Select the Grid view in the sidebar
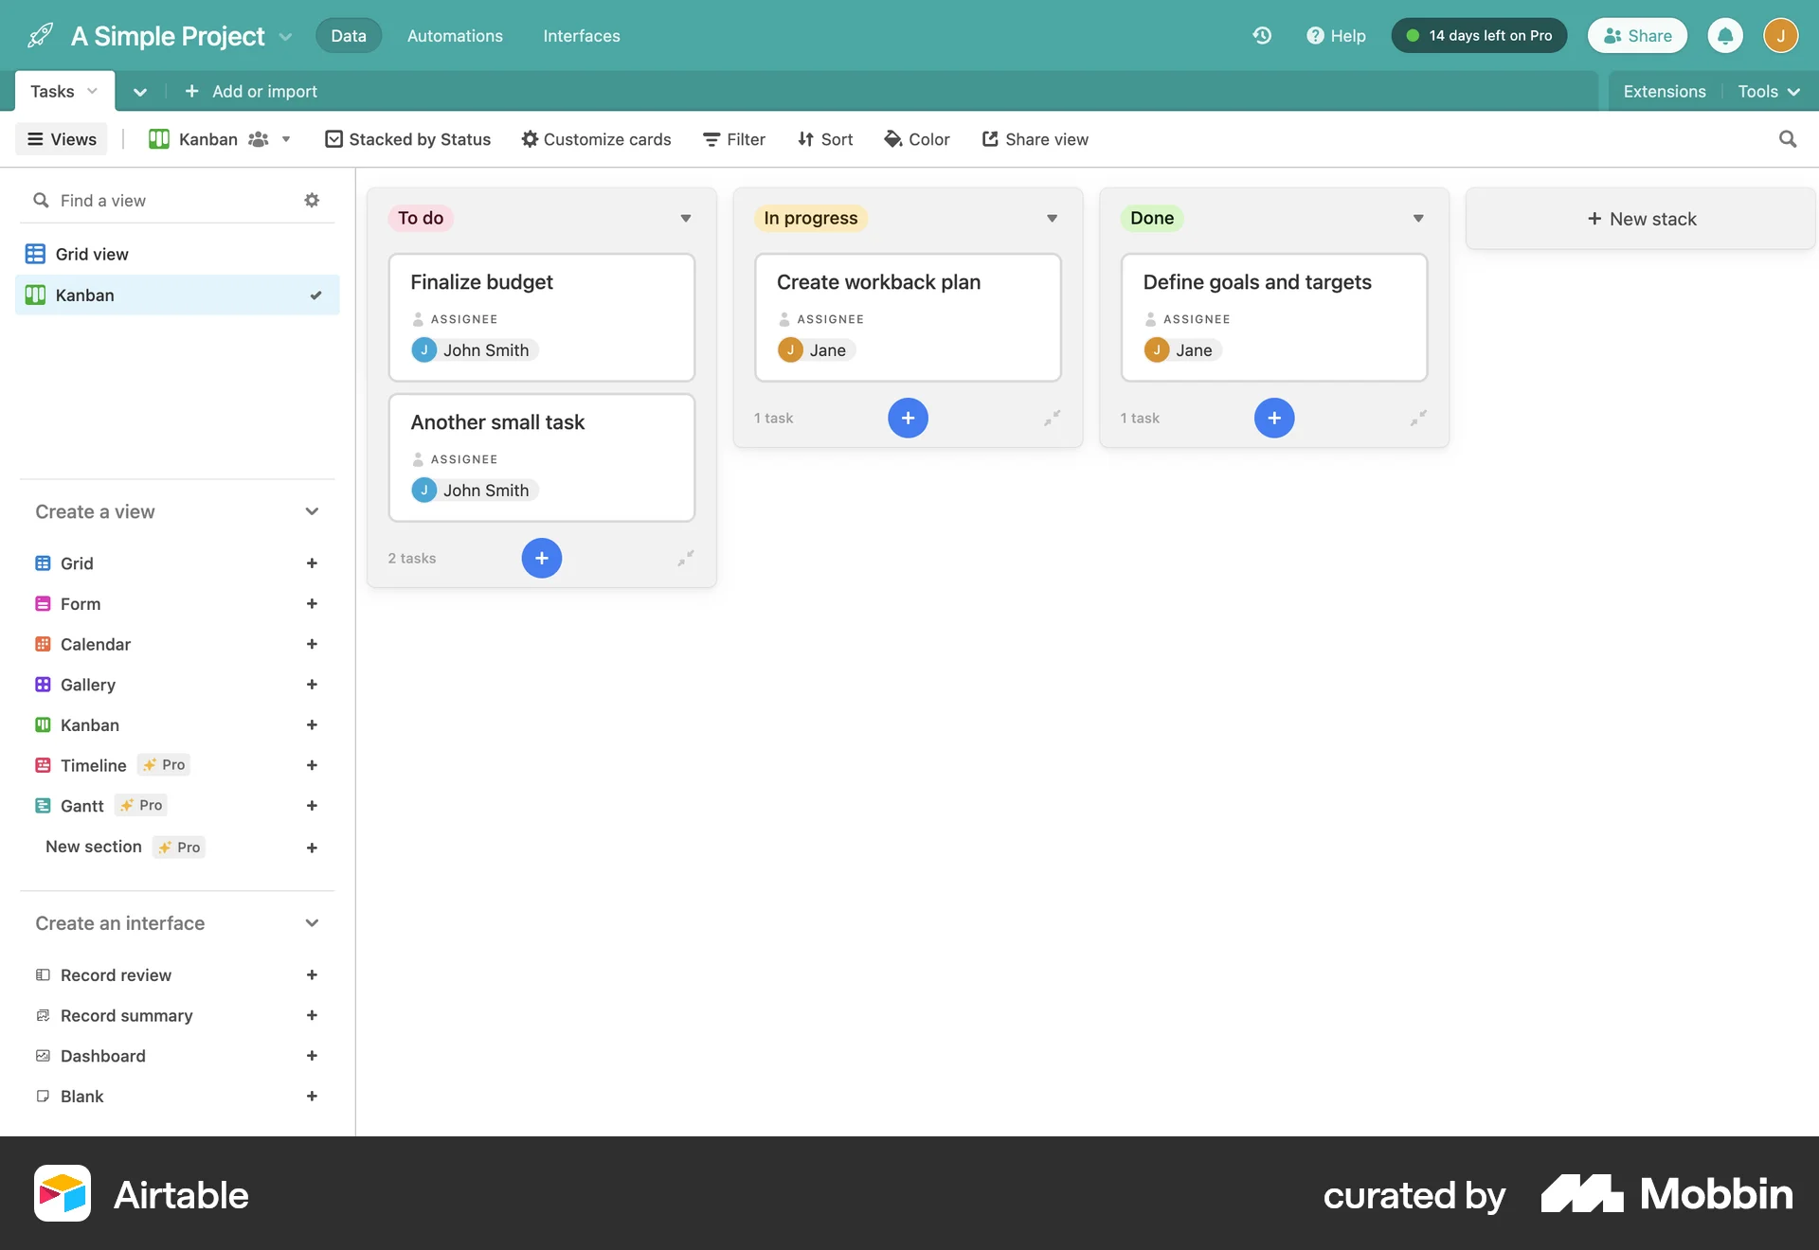 92,253
